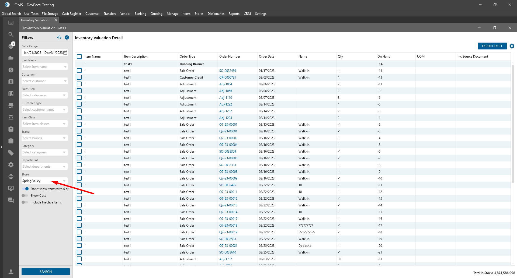Check the box for order SO-0032489 row
Viewport: 517px width, 278px height.
point(79,71)
